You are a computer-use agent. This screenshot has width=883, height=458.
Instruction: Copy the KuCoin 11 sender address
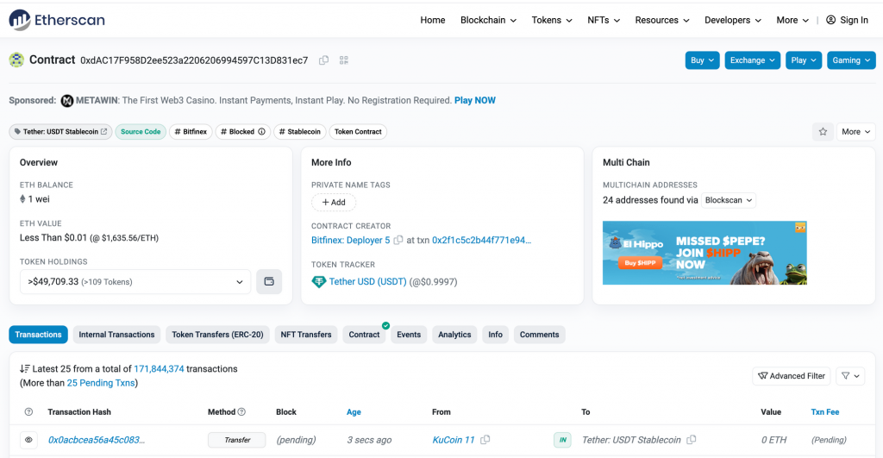pyautogui.click(x=485, y=439)
